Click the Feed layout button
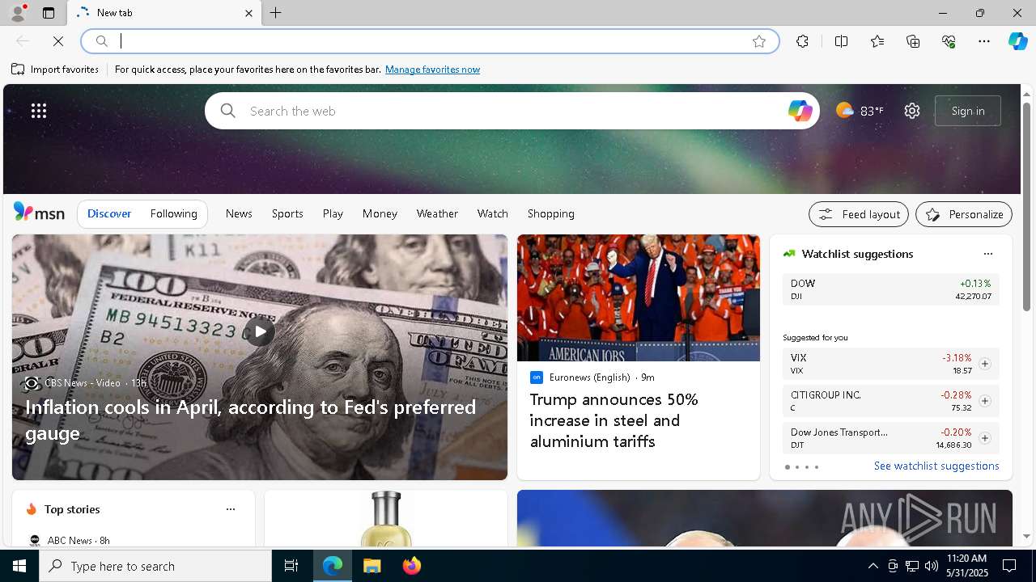Image resolution: width=1036 pixels, height=582 pixels. (x=859, y=214)
